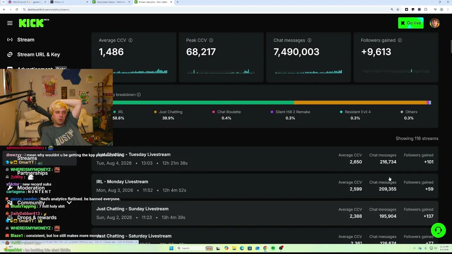Open the IRL - Monday Livestream row
Viewport: 452px width, 254px height.
tap(265, 186)
